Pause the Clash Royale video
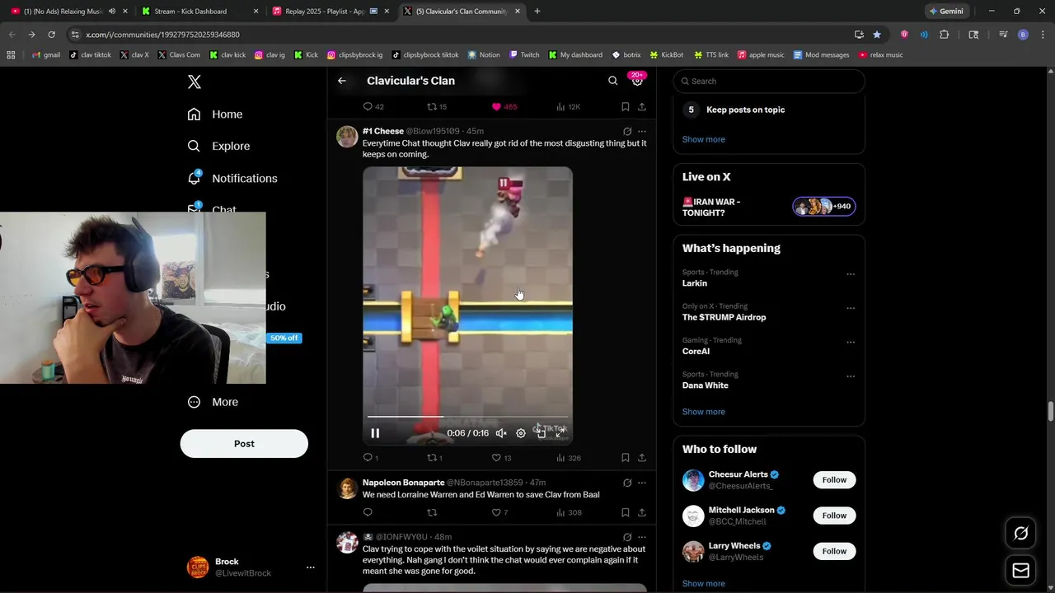Viewport: 1055px width, 593px height. (375, 433)
